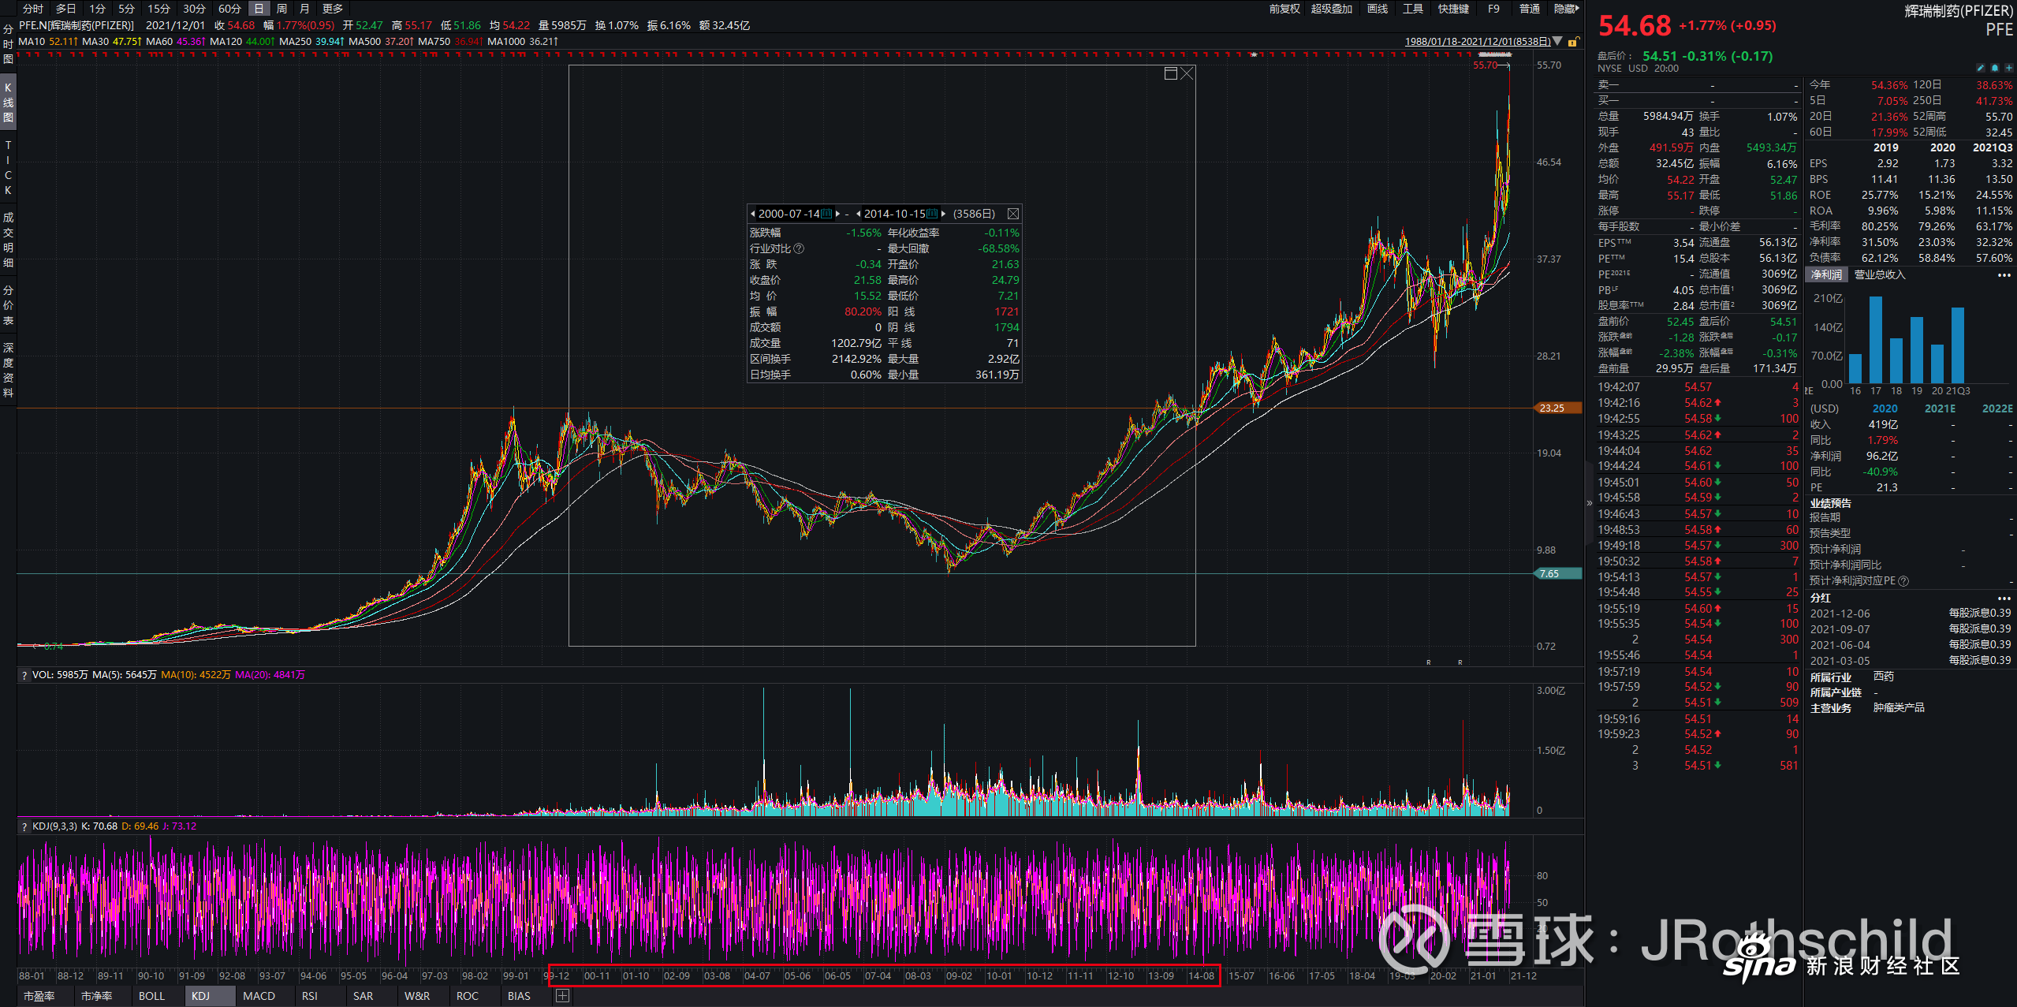Select the 15分 timeframe
This screenshot has height=1007, width=2017.
(158, 9)
